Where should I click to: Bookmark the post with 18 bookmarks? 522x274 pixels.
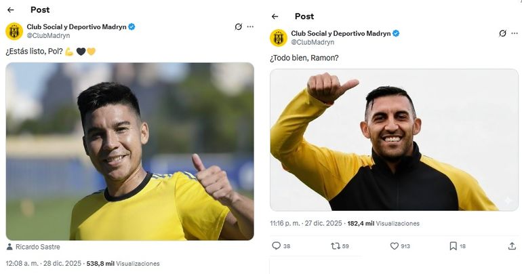coord(453,246)
